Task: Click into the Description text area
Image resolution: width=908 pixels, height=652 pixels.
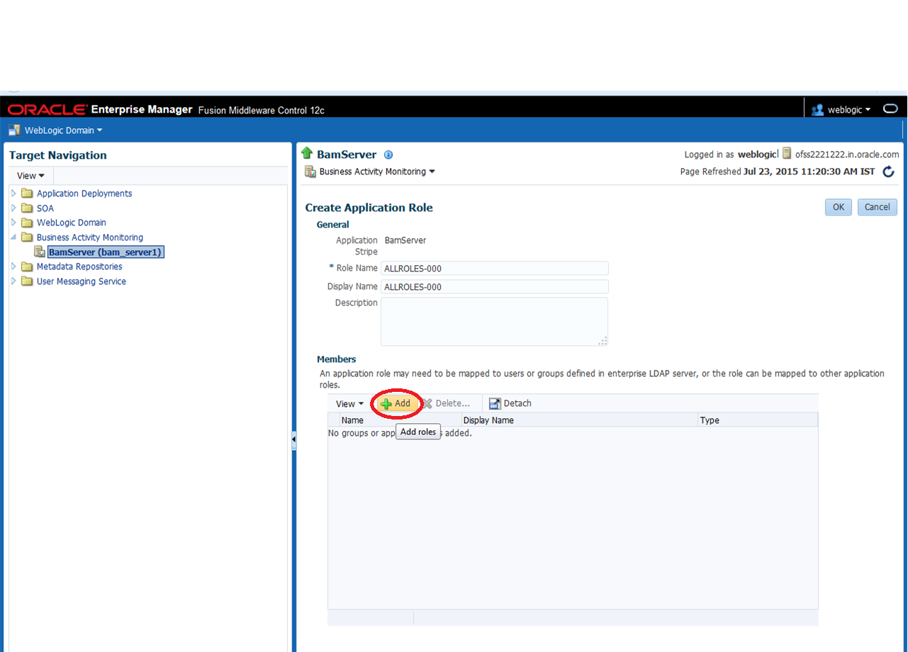Action: (495, 322)
